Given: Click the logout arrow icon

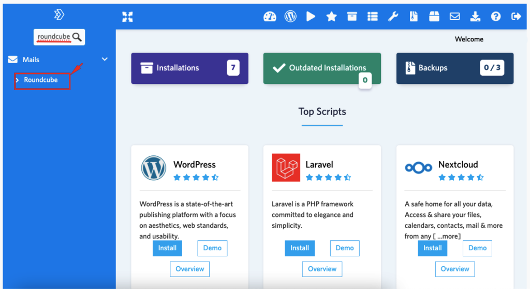Looking at the screenshot, I should (516, 16).
